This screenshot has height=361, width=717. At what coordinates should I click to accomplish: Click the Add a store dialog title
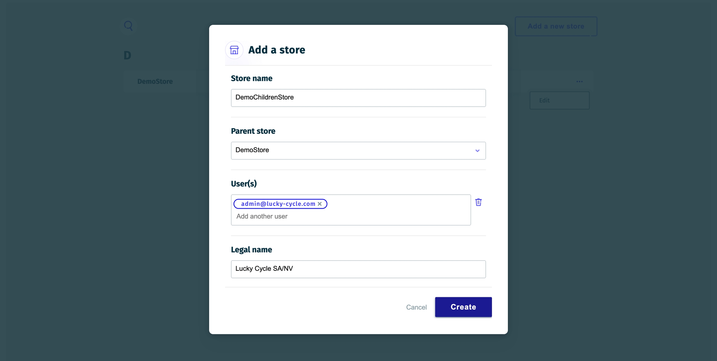(276, 50)
